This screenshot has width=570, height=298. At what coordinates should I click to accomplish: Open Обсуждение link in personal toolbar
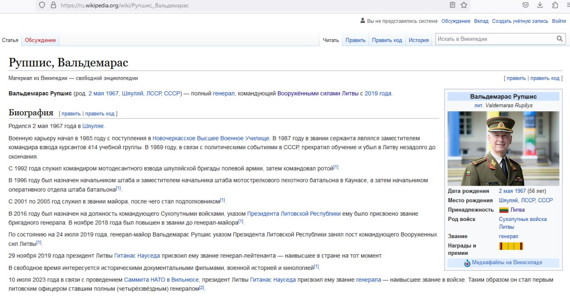pos(456,21)
